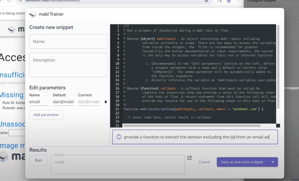This screenshot has height=181, width=299.
Task: Click the code editor vertical scrollbar
Action: 278,67
